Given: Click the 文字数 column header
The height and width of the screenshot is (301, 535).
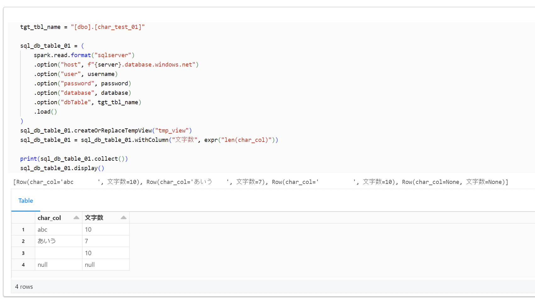Looking at the screenshot, I should (106, 218).
